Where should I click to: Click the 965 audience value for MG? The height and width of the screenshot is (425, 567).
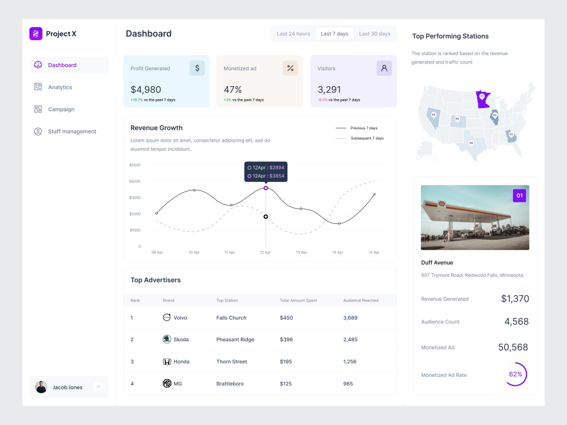[348, 384]
